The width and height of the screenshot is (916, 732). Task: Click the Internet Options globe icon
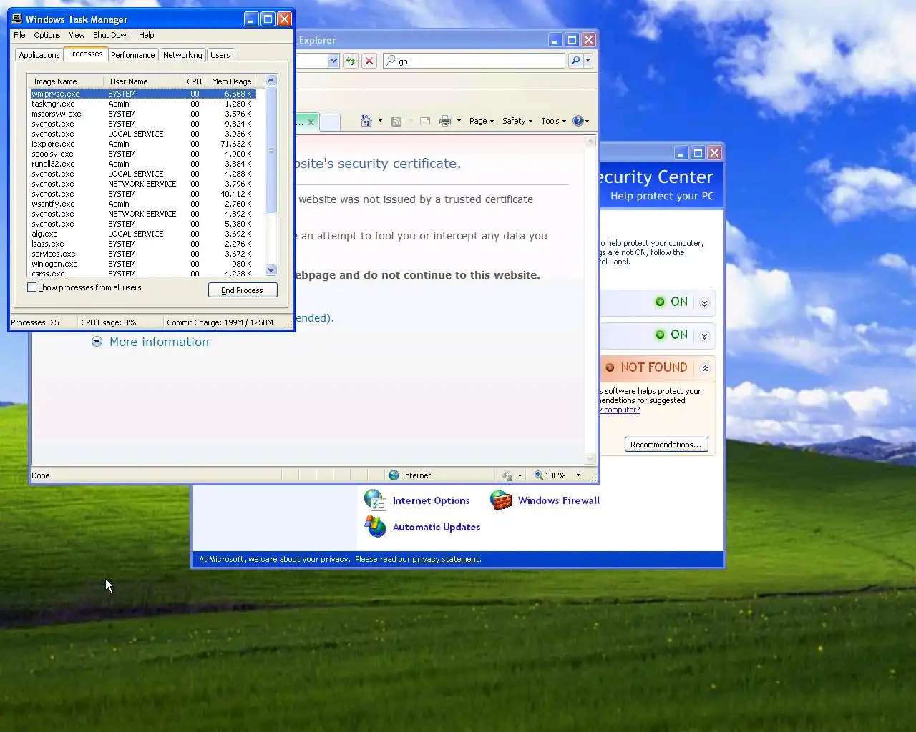(x=375, y=500)
